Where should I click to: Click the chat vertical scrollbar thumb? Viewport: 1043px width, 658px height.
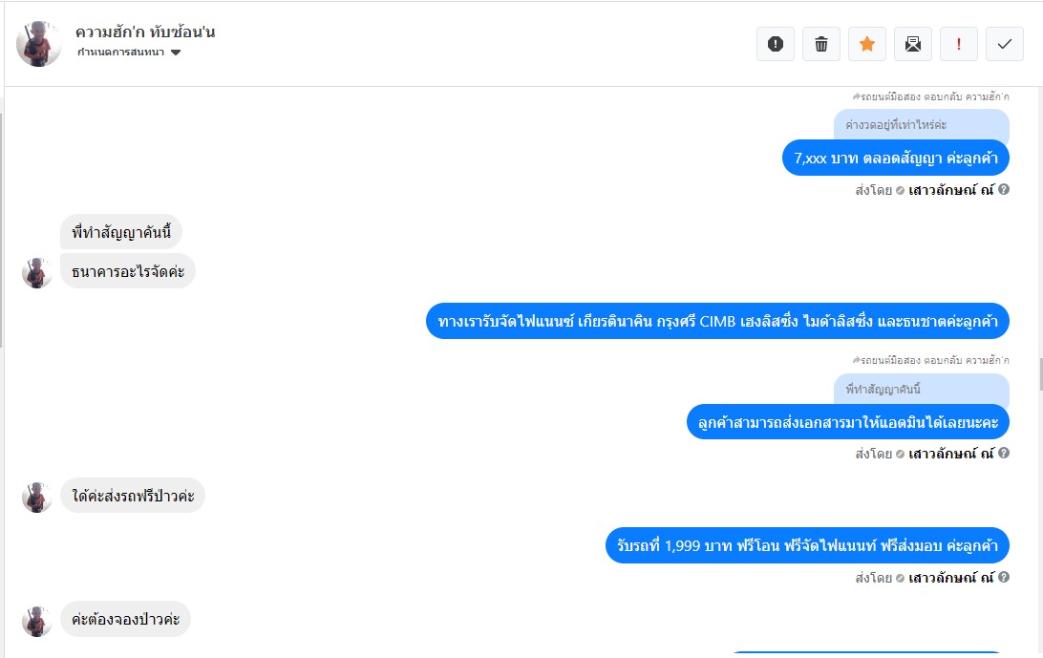(x=1040, y=374)
